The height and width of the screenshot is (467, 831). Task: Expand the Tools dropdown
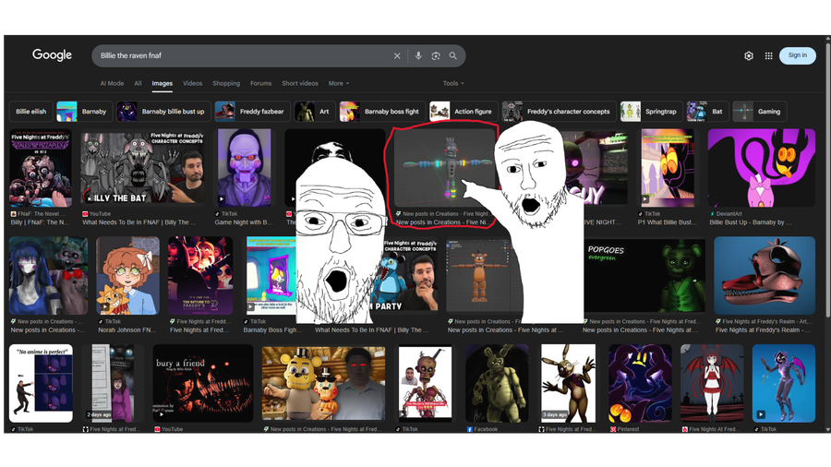tap(453, 83)
